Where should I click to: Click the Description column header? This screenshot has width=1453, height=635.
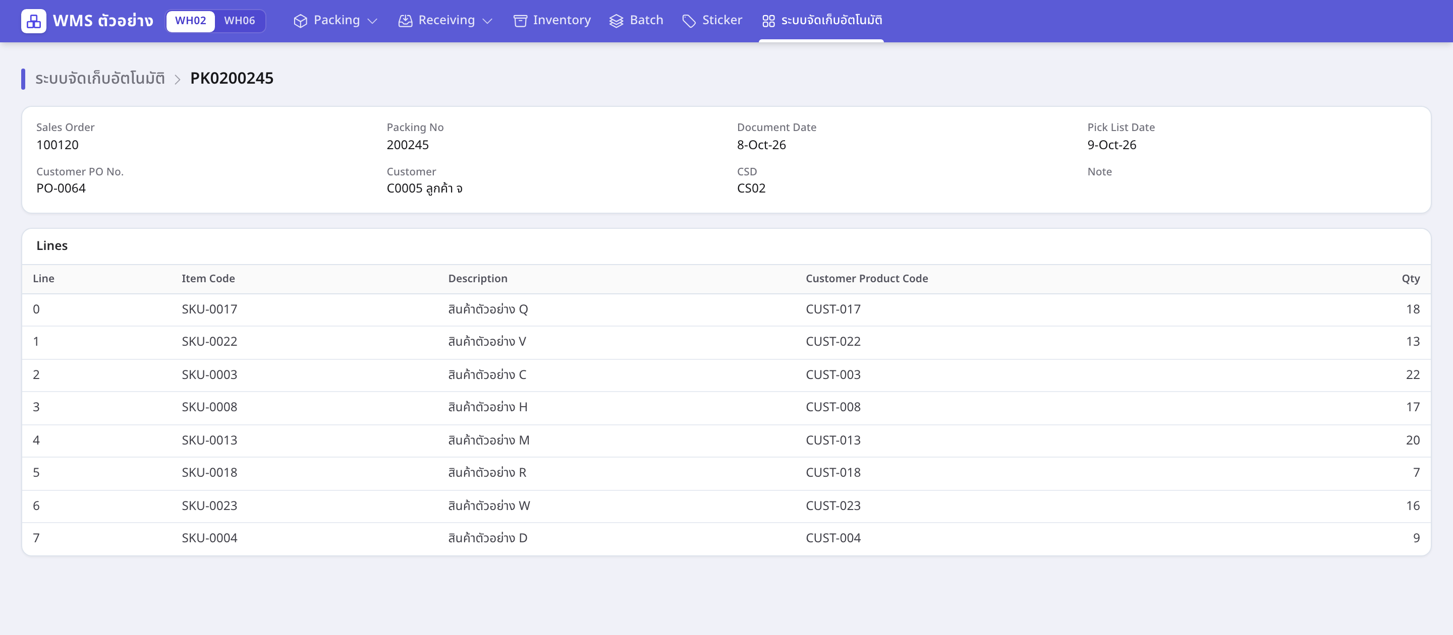click(478, 278)
